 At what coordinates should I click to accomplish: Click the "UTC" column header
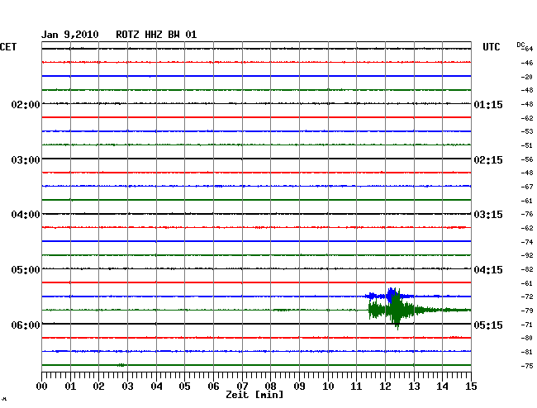[491, 47]
